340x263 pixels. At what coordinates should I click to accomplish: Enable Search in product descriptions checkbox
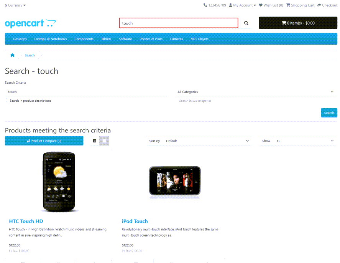(7, 101)
